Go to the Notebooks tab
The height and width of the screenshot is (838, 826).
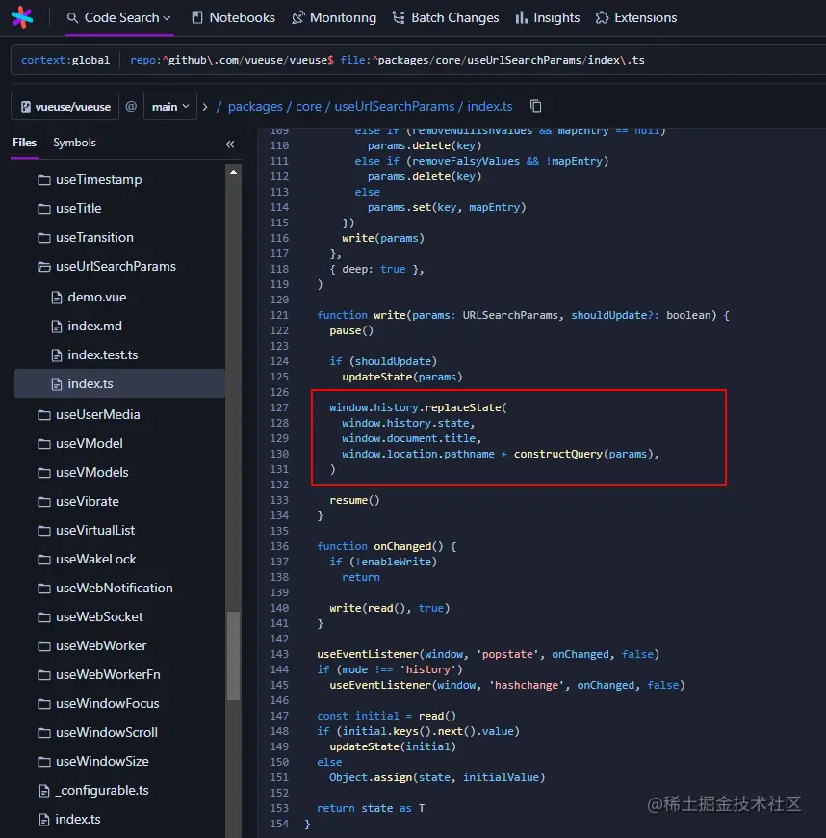click(x=233, y=17)
